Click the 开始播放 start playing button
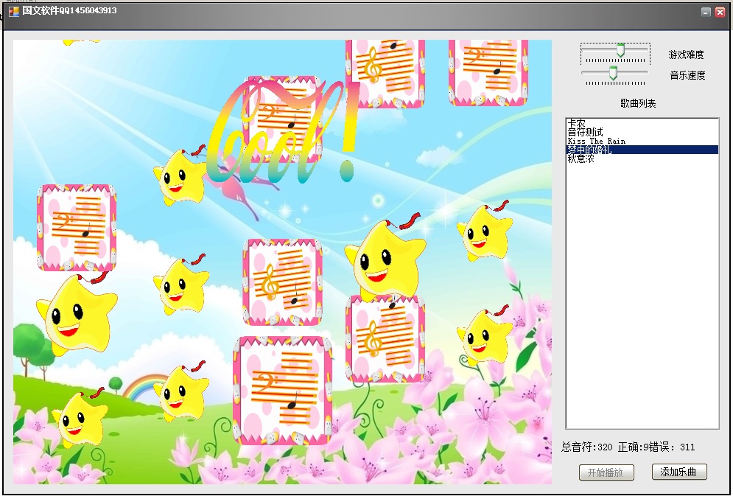This screenshot has width=733, height=499. pos(606,472)
